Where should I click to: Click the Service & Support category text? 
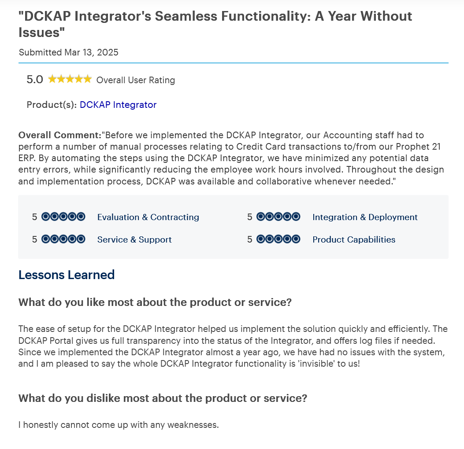point(134,239)
